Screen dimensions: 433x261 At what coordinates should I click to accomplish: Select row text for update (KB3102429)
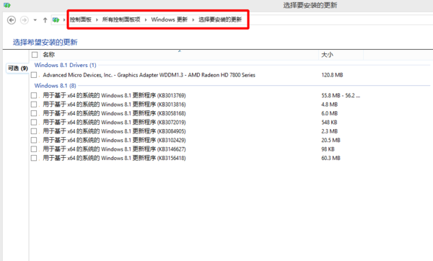114,140
